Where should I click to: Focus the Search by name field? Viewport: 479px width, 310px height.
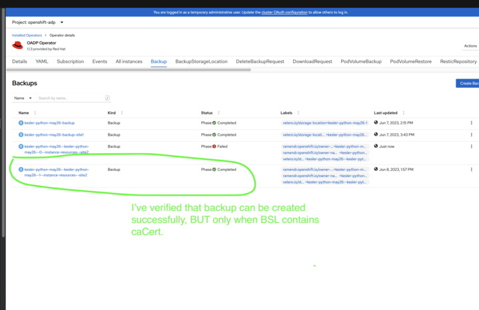coord(73,98)
